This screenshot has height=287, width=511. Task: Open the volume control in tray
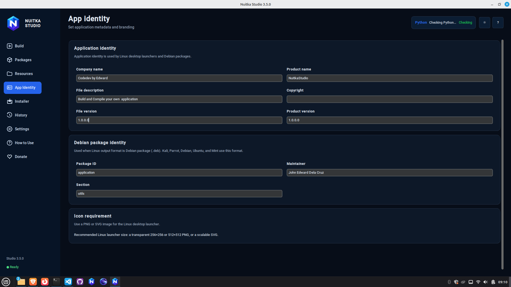pos(485,282)
